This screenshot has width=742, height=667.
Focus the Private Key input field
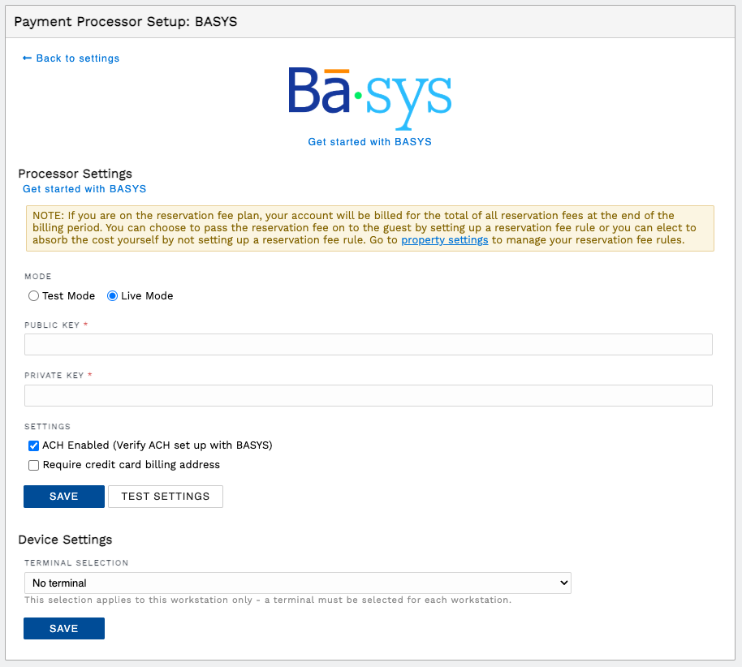click(x=369, y=395)
